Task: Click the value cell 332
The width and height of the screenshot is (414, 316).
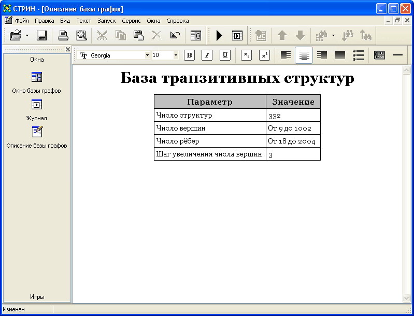Action: 293,115
